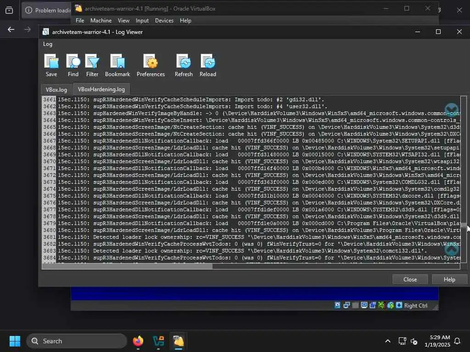Image resolution: width=470 pixels, height=352 pixels.
Task: Click the Right Ctrl host key label
Action: click(x=415, y=306)
